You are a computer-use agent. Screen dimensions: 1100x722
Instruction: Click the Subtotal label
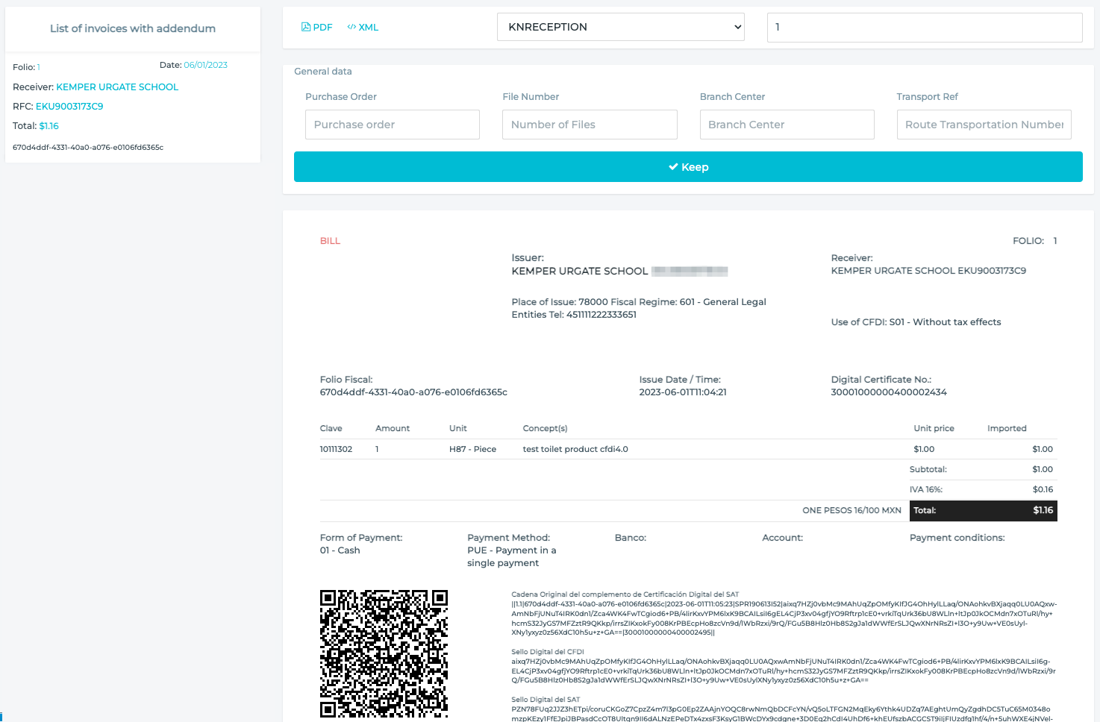[928, 469]
